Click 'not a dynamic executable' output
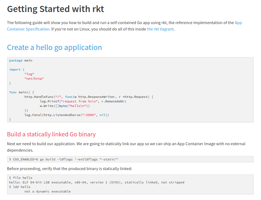 (48, 191)
